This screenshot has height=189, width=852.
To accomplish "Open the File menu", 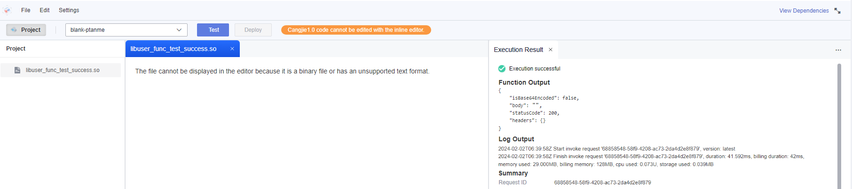I will coord(26,10).
